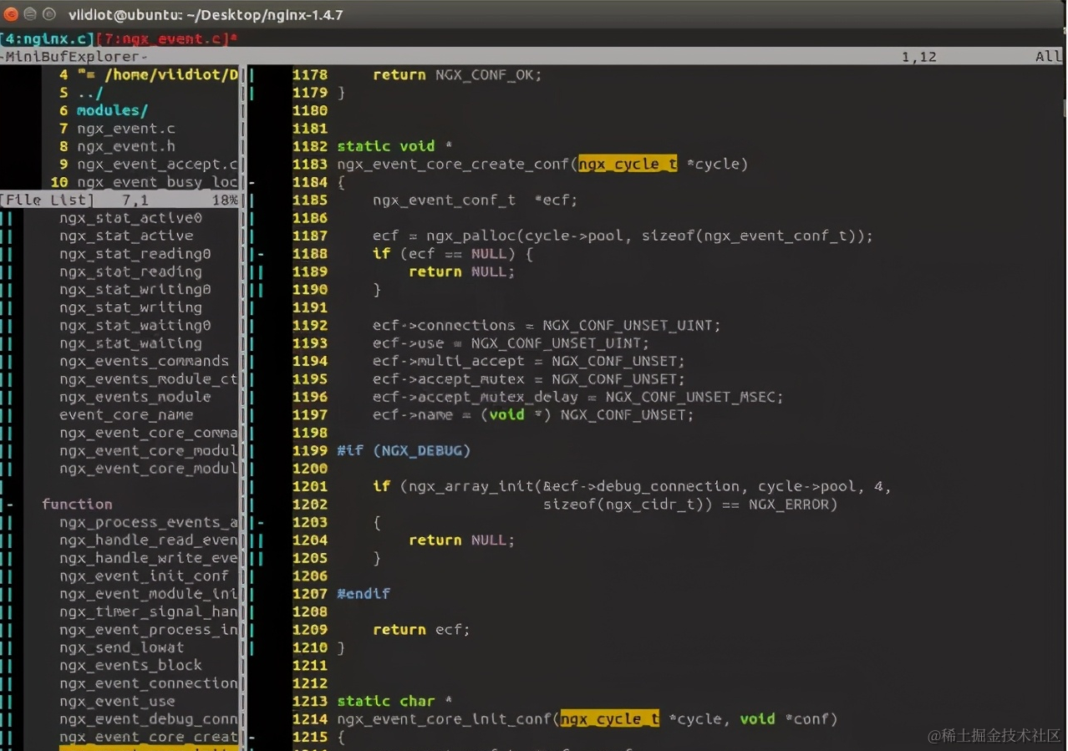Jump to function ngx_event_connection
This screenshot has height=751, width=1068.
[149, 683]
